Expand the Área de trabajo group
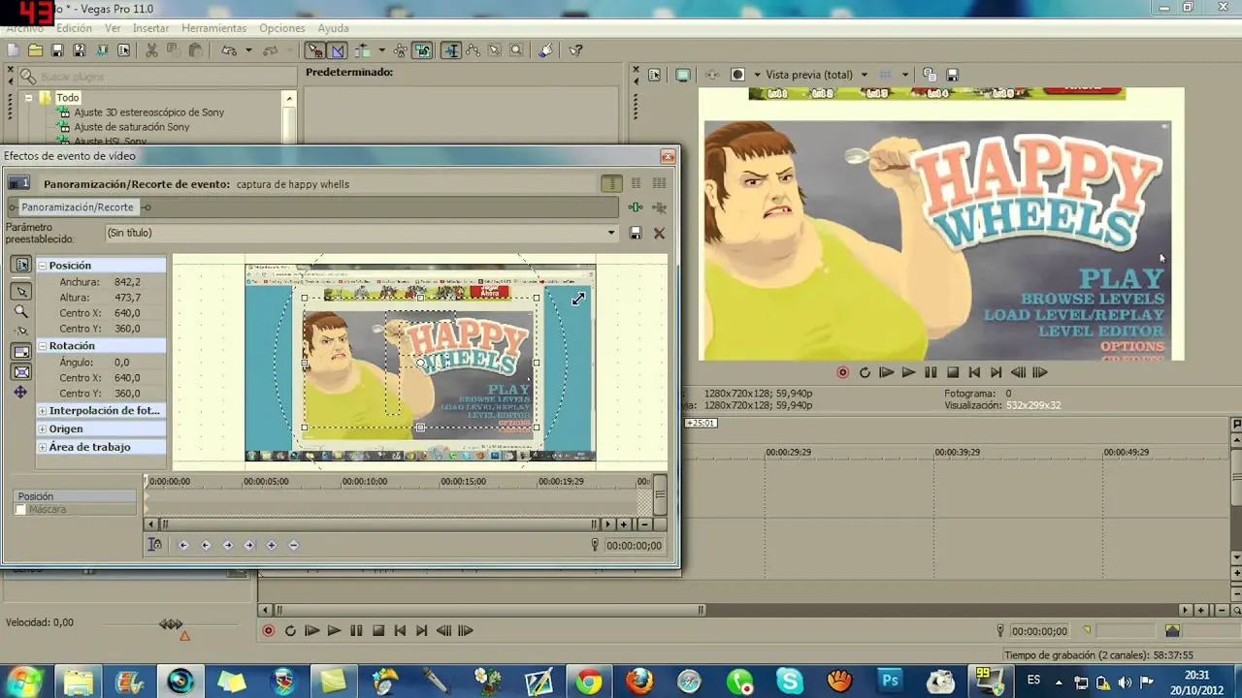The width and height of the screenshot is (1242, 698). [43, 447]
